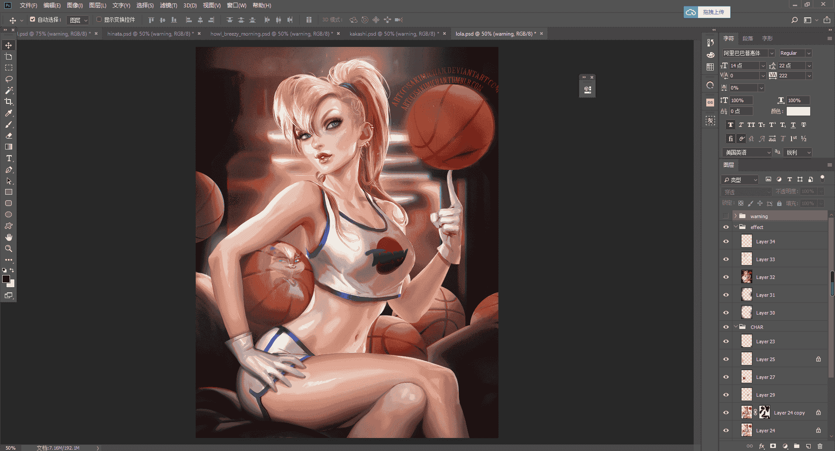Viewport: 835px width, 451px height.
Task: Expand the warning layer group
Action: (736, 216)
